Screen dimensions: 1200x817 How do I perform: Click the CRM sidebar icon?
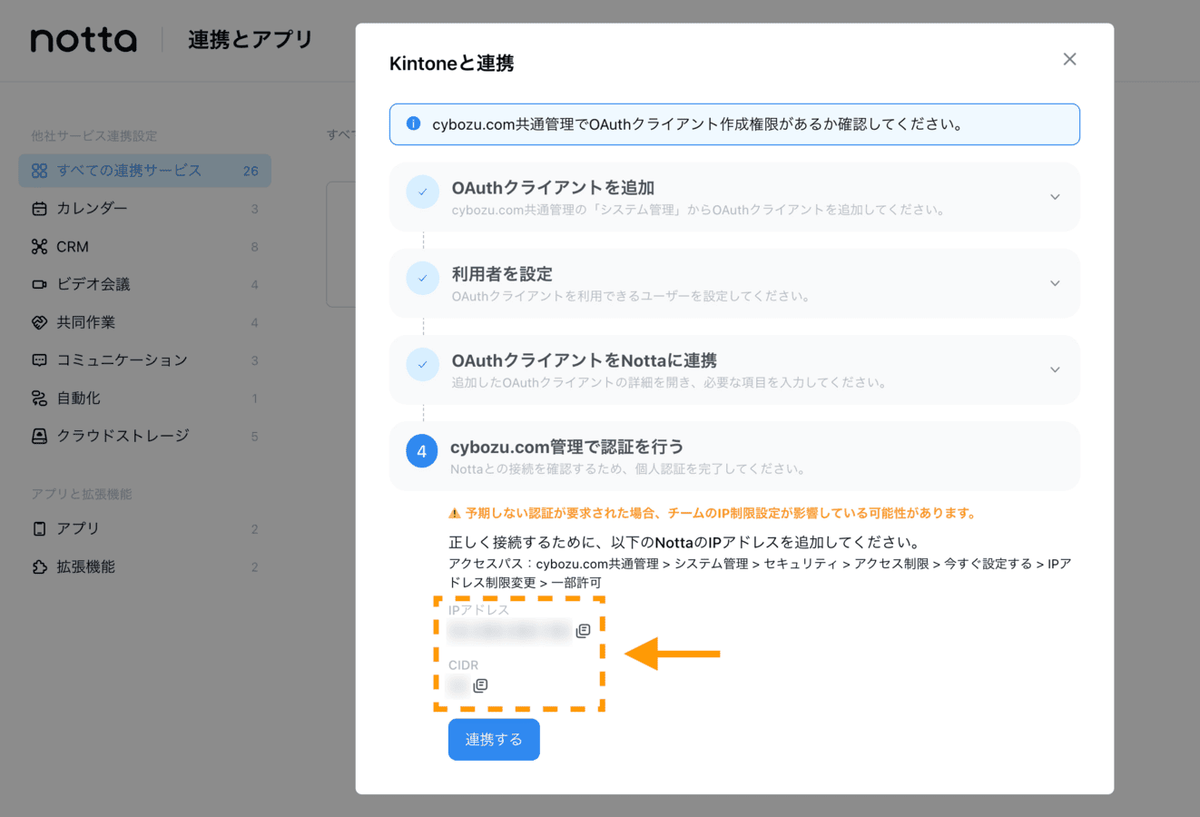tap(39, 247)
